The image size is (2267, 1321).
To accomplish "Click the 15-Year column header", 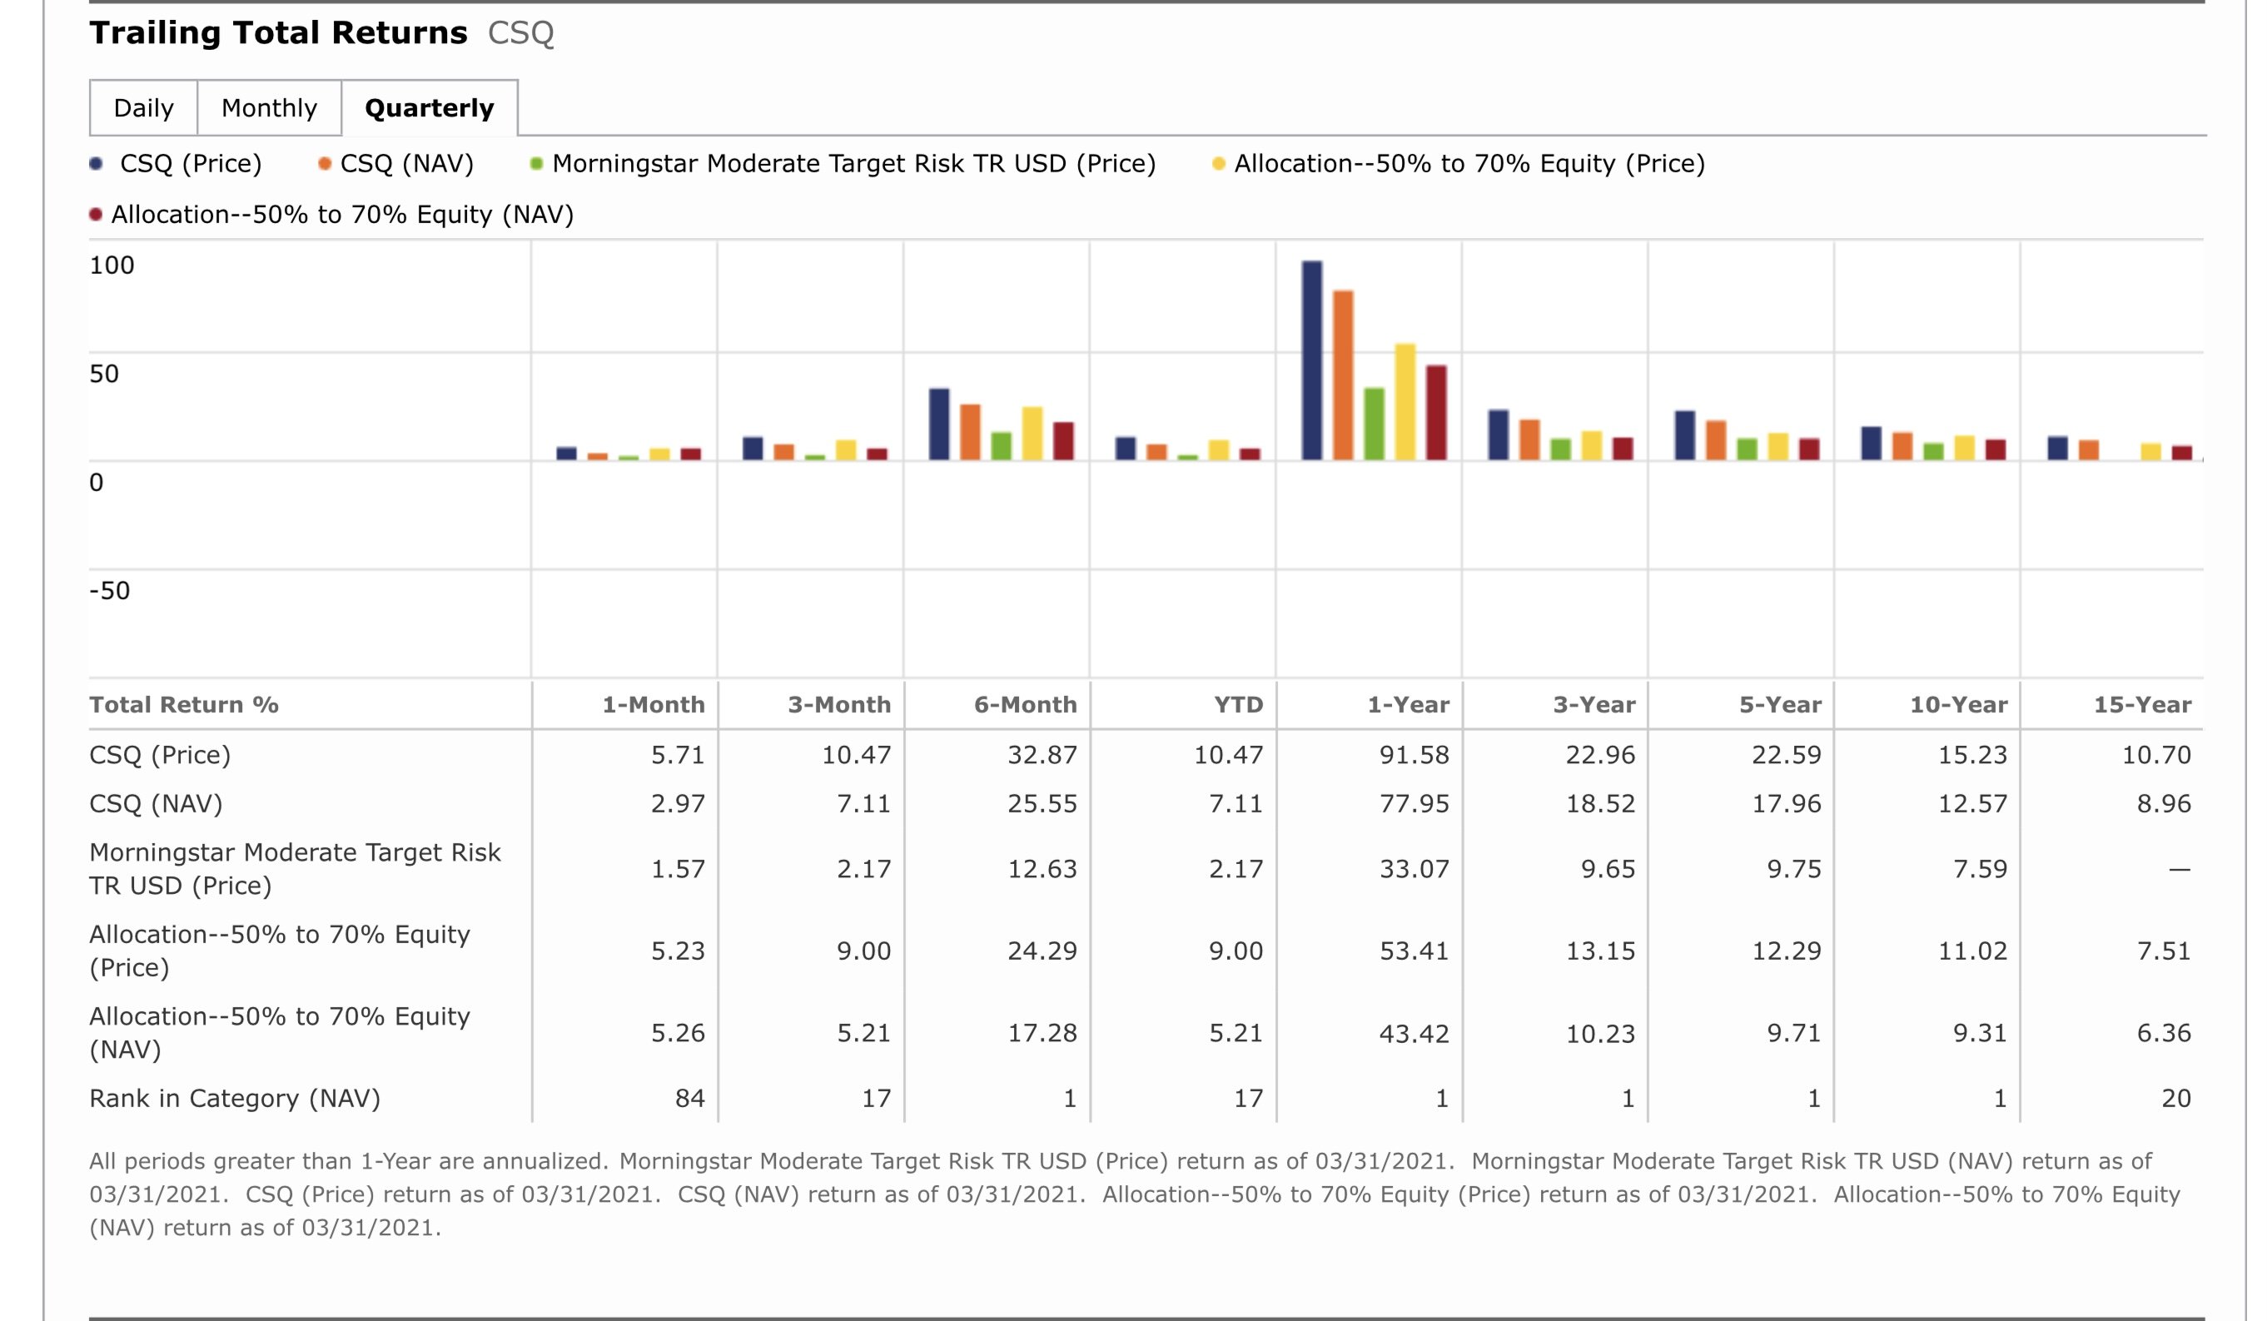I will pyautogui.click(x=2141, y=705).
